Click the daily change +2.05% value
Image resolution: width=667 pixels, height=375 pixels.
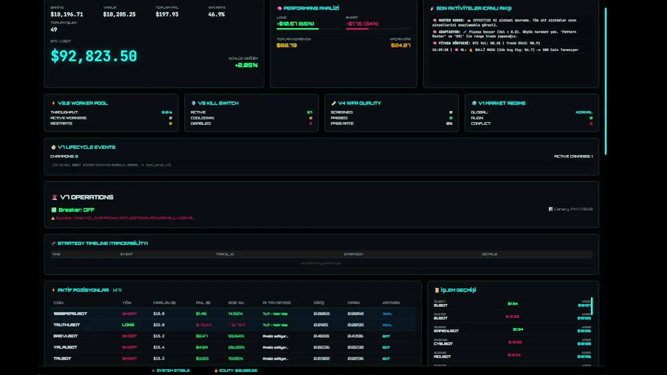[x=246, y=65]
